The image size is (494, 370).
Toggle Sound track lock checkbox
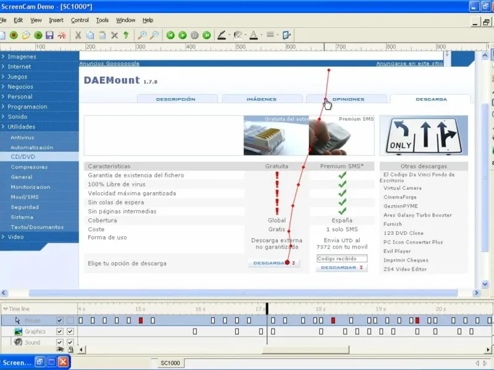(70, 342)
